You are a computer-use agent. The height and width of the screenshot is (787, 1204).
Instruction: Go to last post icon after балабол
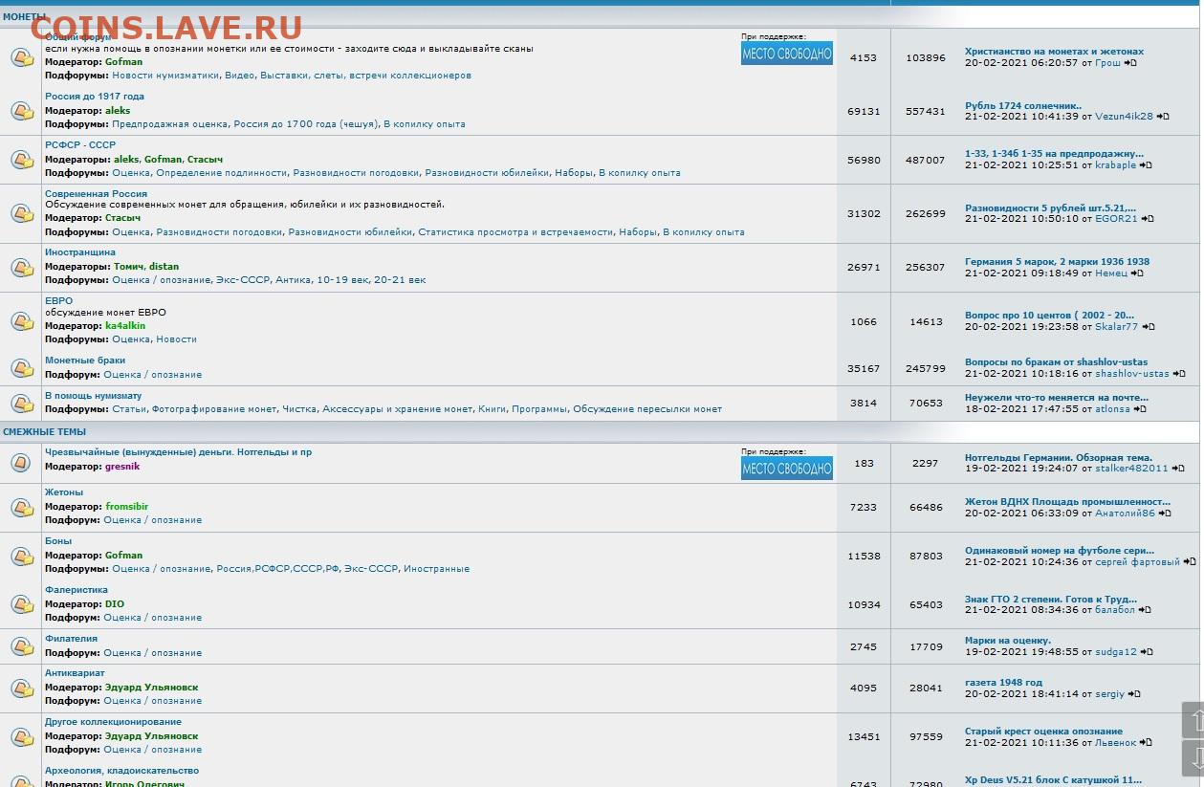1145,610
